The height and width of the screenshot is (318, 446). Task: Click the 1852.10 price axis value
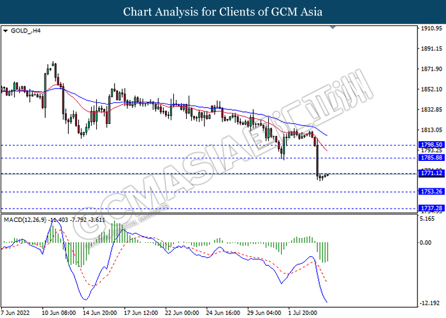click(431, 89)
